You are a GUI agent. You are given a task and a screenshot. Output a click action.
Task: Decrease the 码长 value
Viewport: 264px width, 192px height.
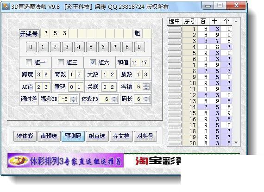146,101
